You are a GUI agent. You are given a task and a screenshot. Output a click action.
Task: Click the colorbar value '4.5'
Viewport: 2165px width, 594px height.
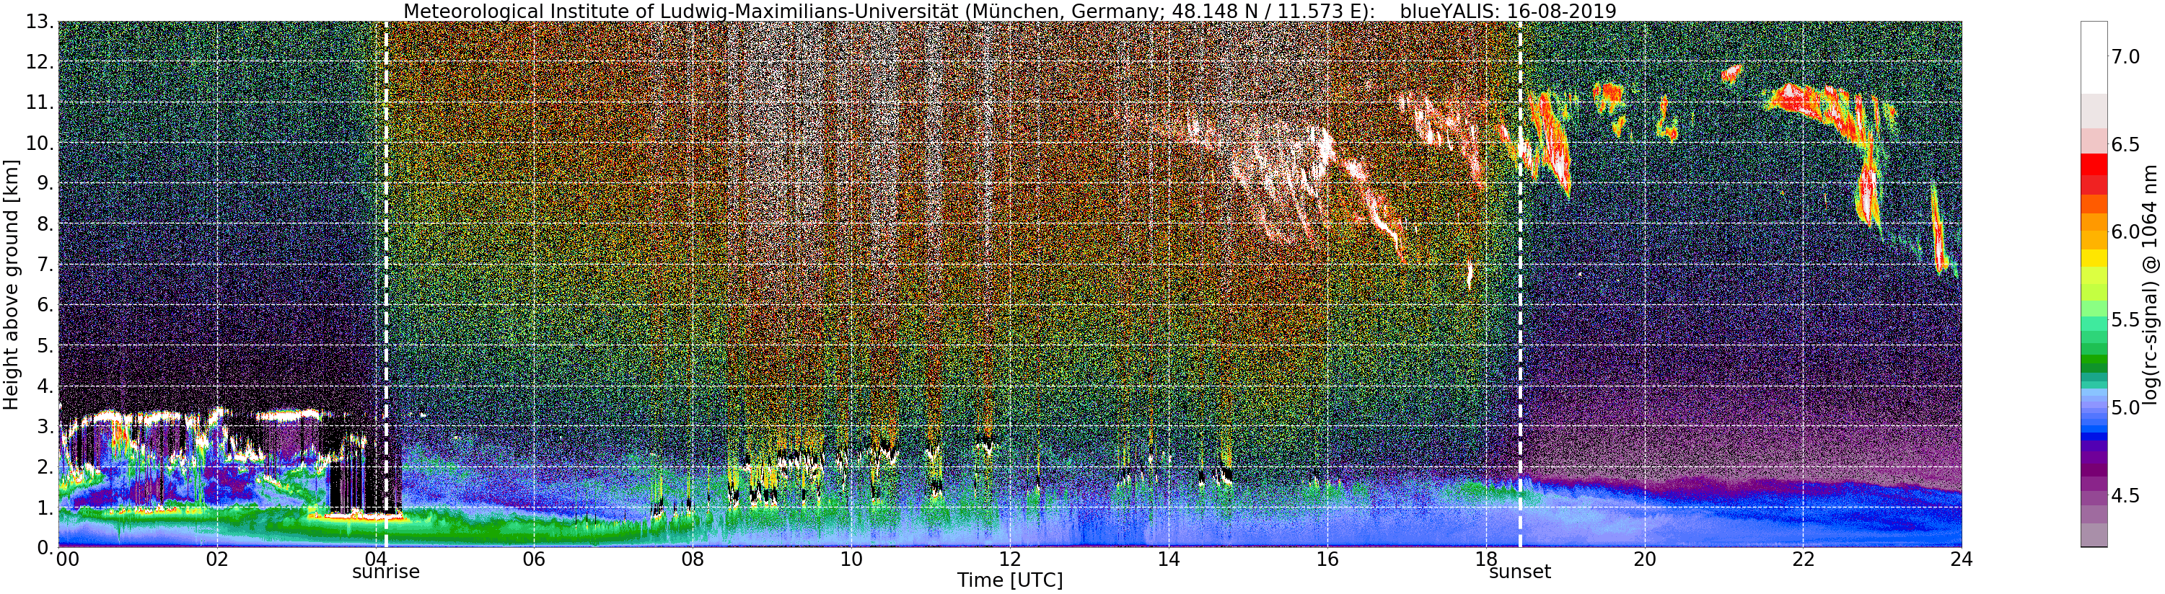[2125, 496]
